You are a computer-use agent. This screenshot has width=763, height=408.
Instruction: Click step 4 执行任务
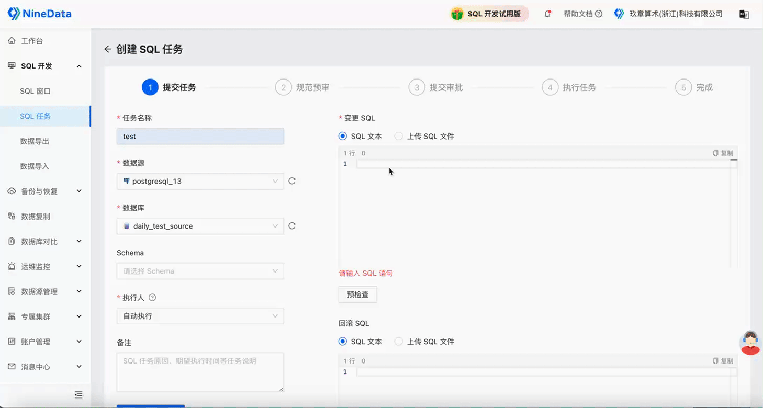(569, 87)
